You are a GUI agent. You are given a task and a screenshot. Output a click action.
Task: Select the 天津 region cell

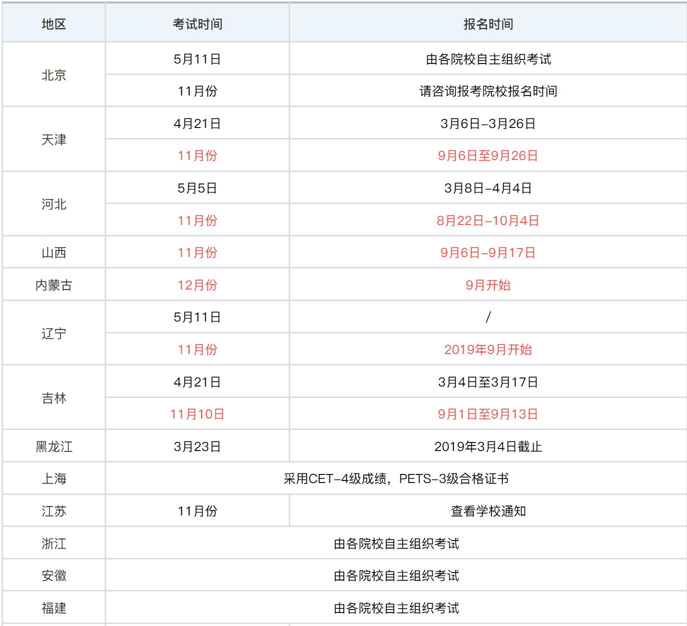pos(54,139)
